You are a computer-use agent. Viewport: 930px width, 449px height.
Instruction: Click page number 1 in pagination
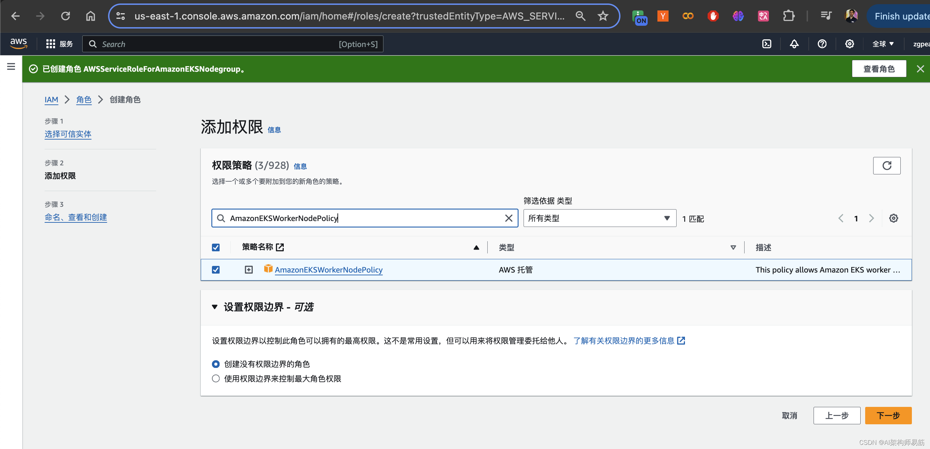[x=856, y=218]
